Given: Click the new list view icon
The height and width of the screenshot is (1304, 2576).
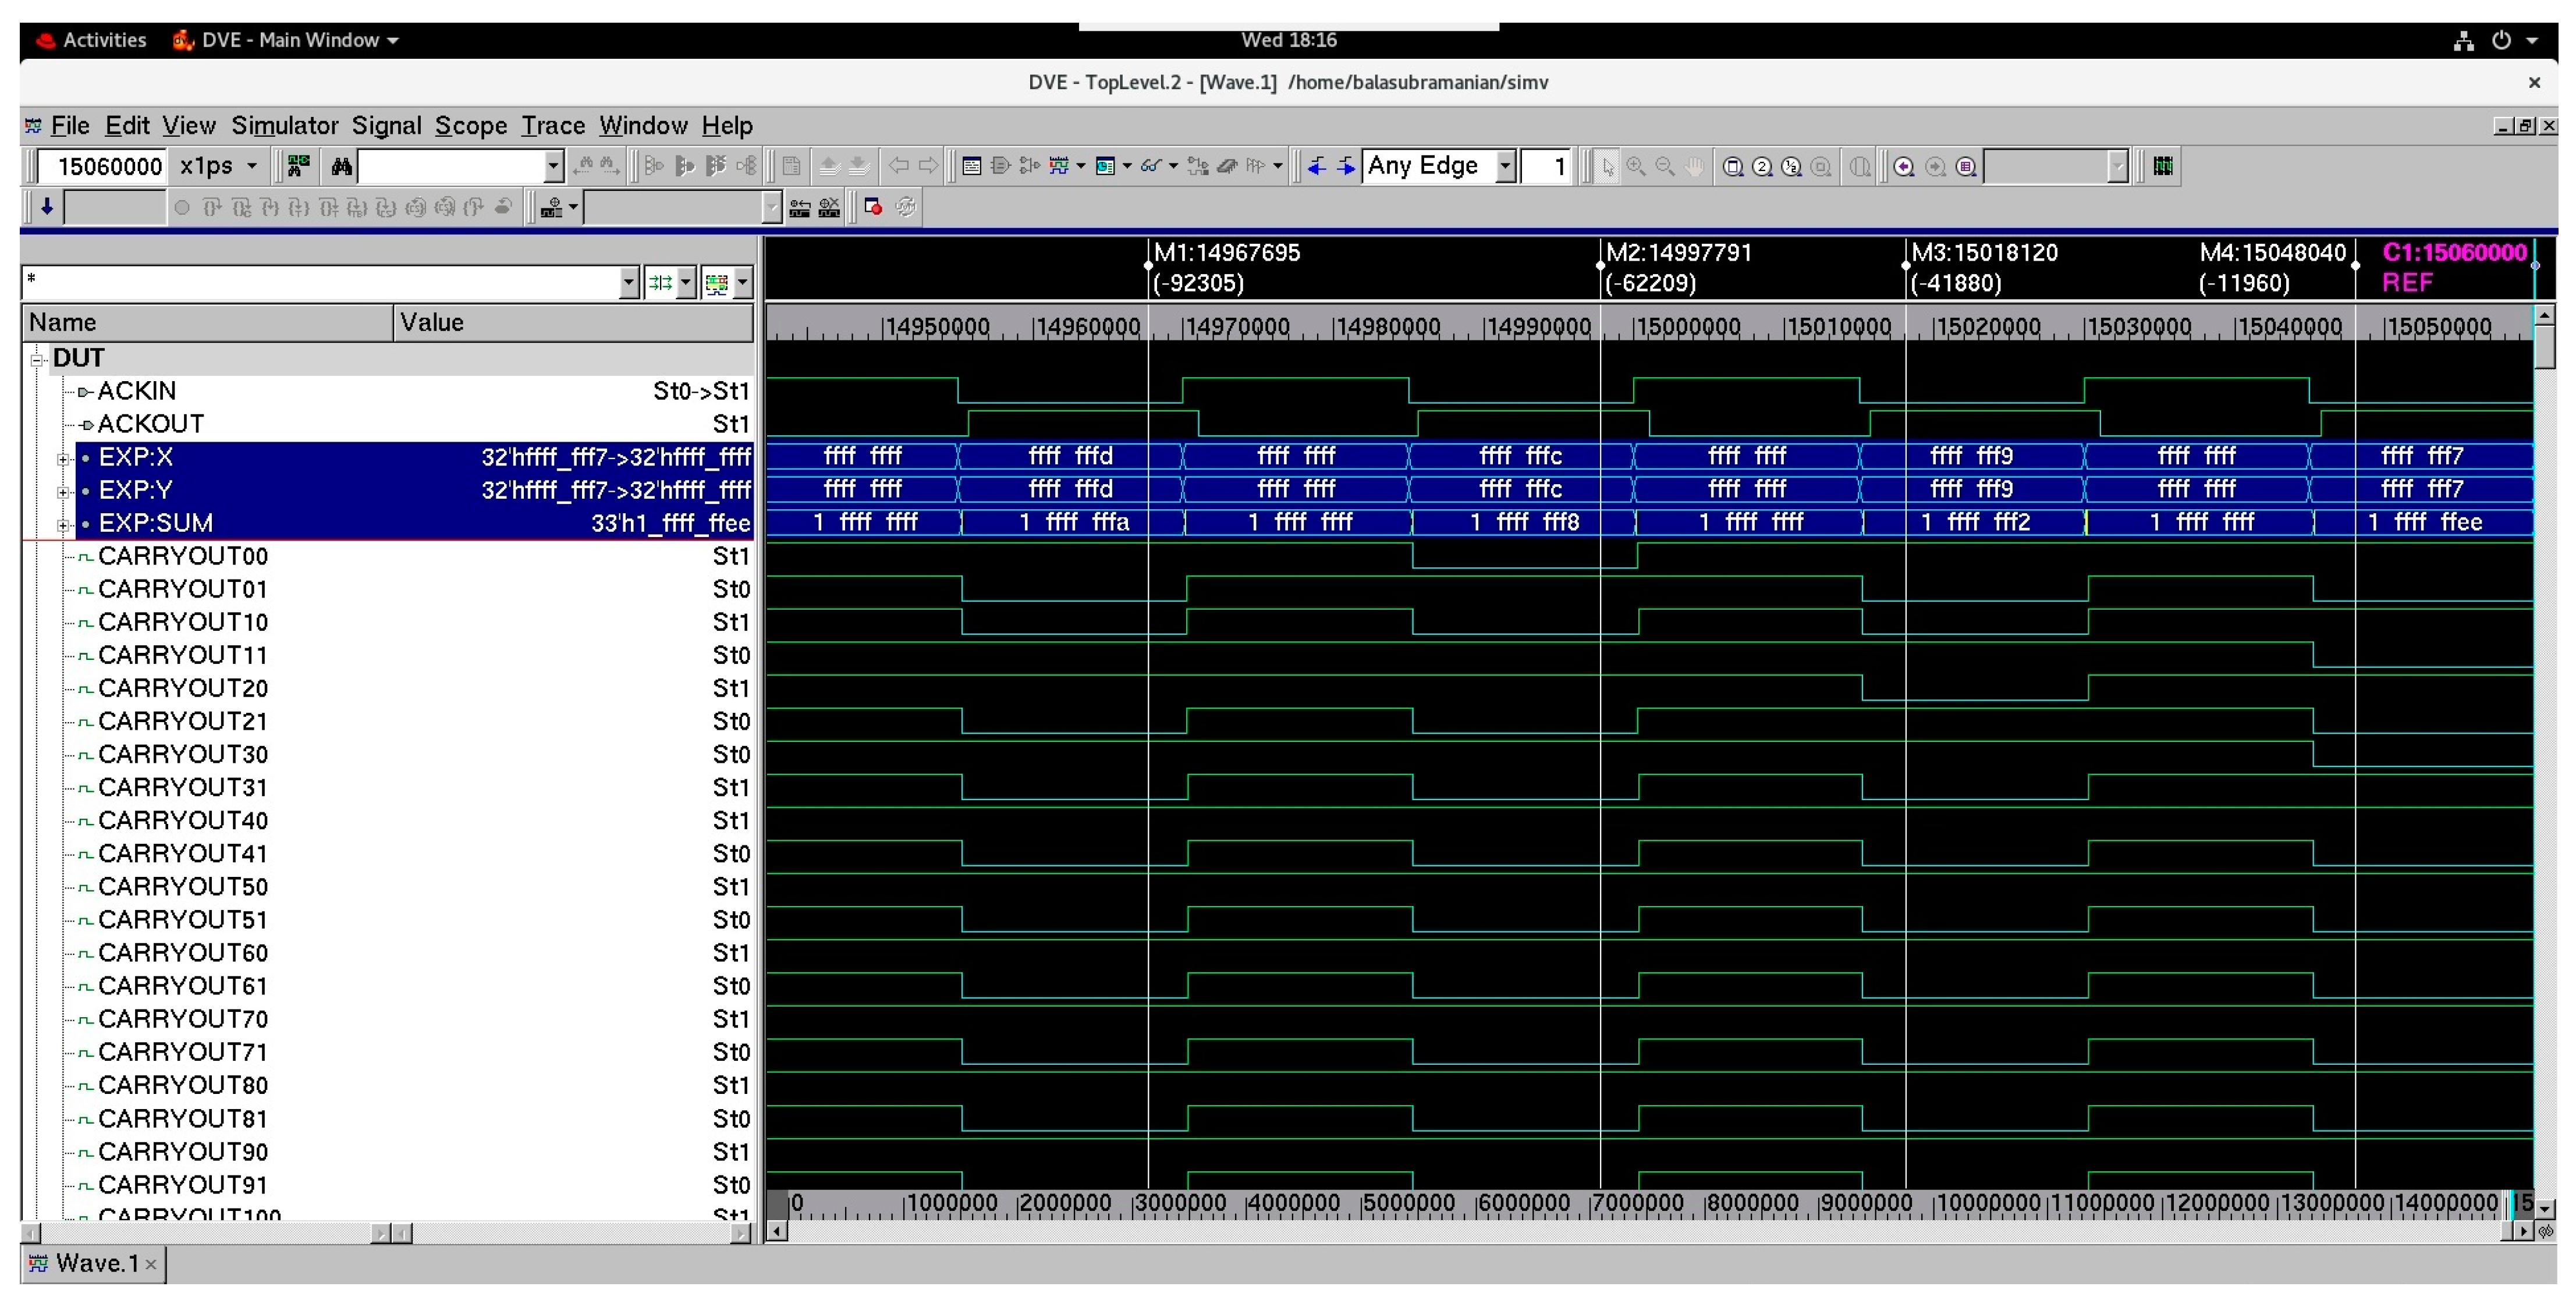Looking at the screenshot, I should click(x=1105, y=166).
